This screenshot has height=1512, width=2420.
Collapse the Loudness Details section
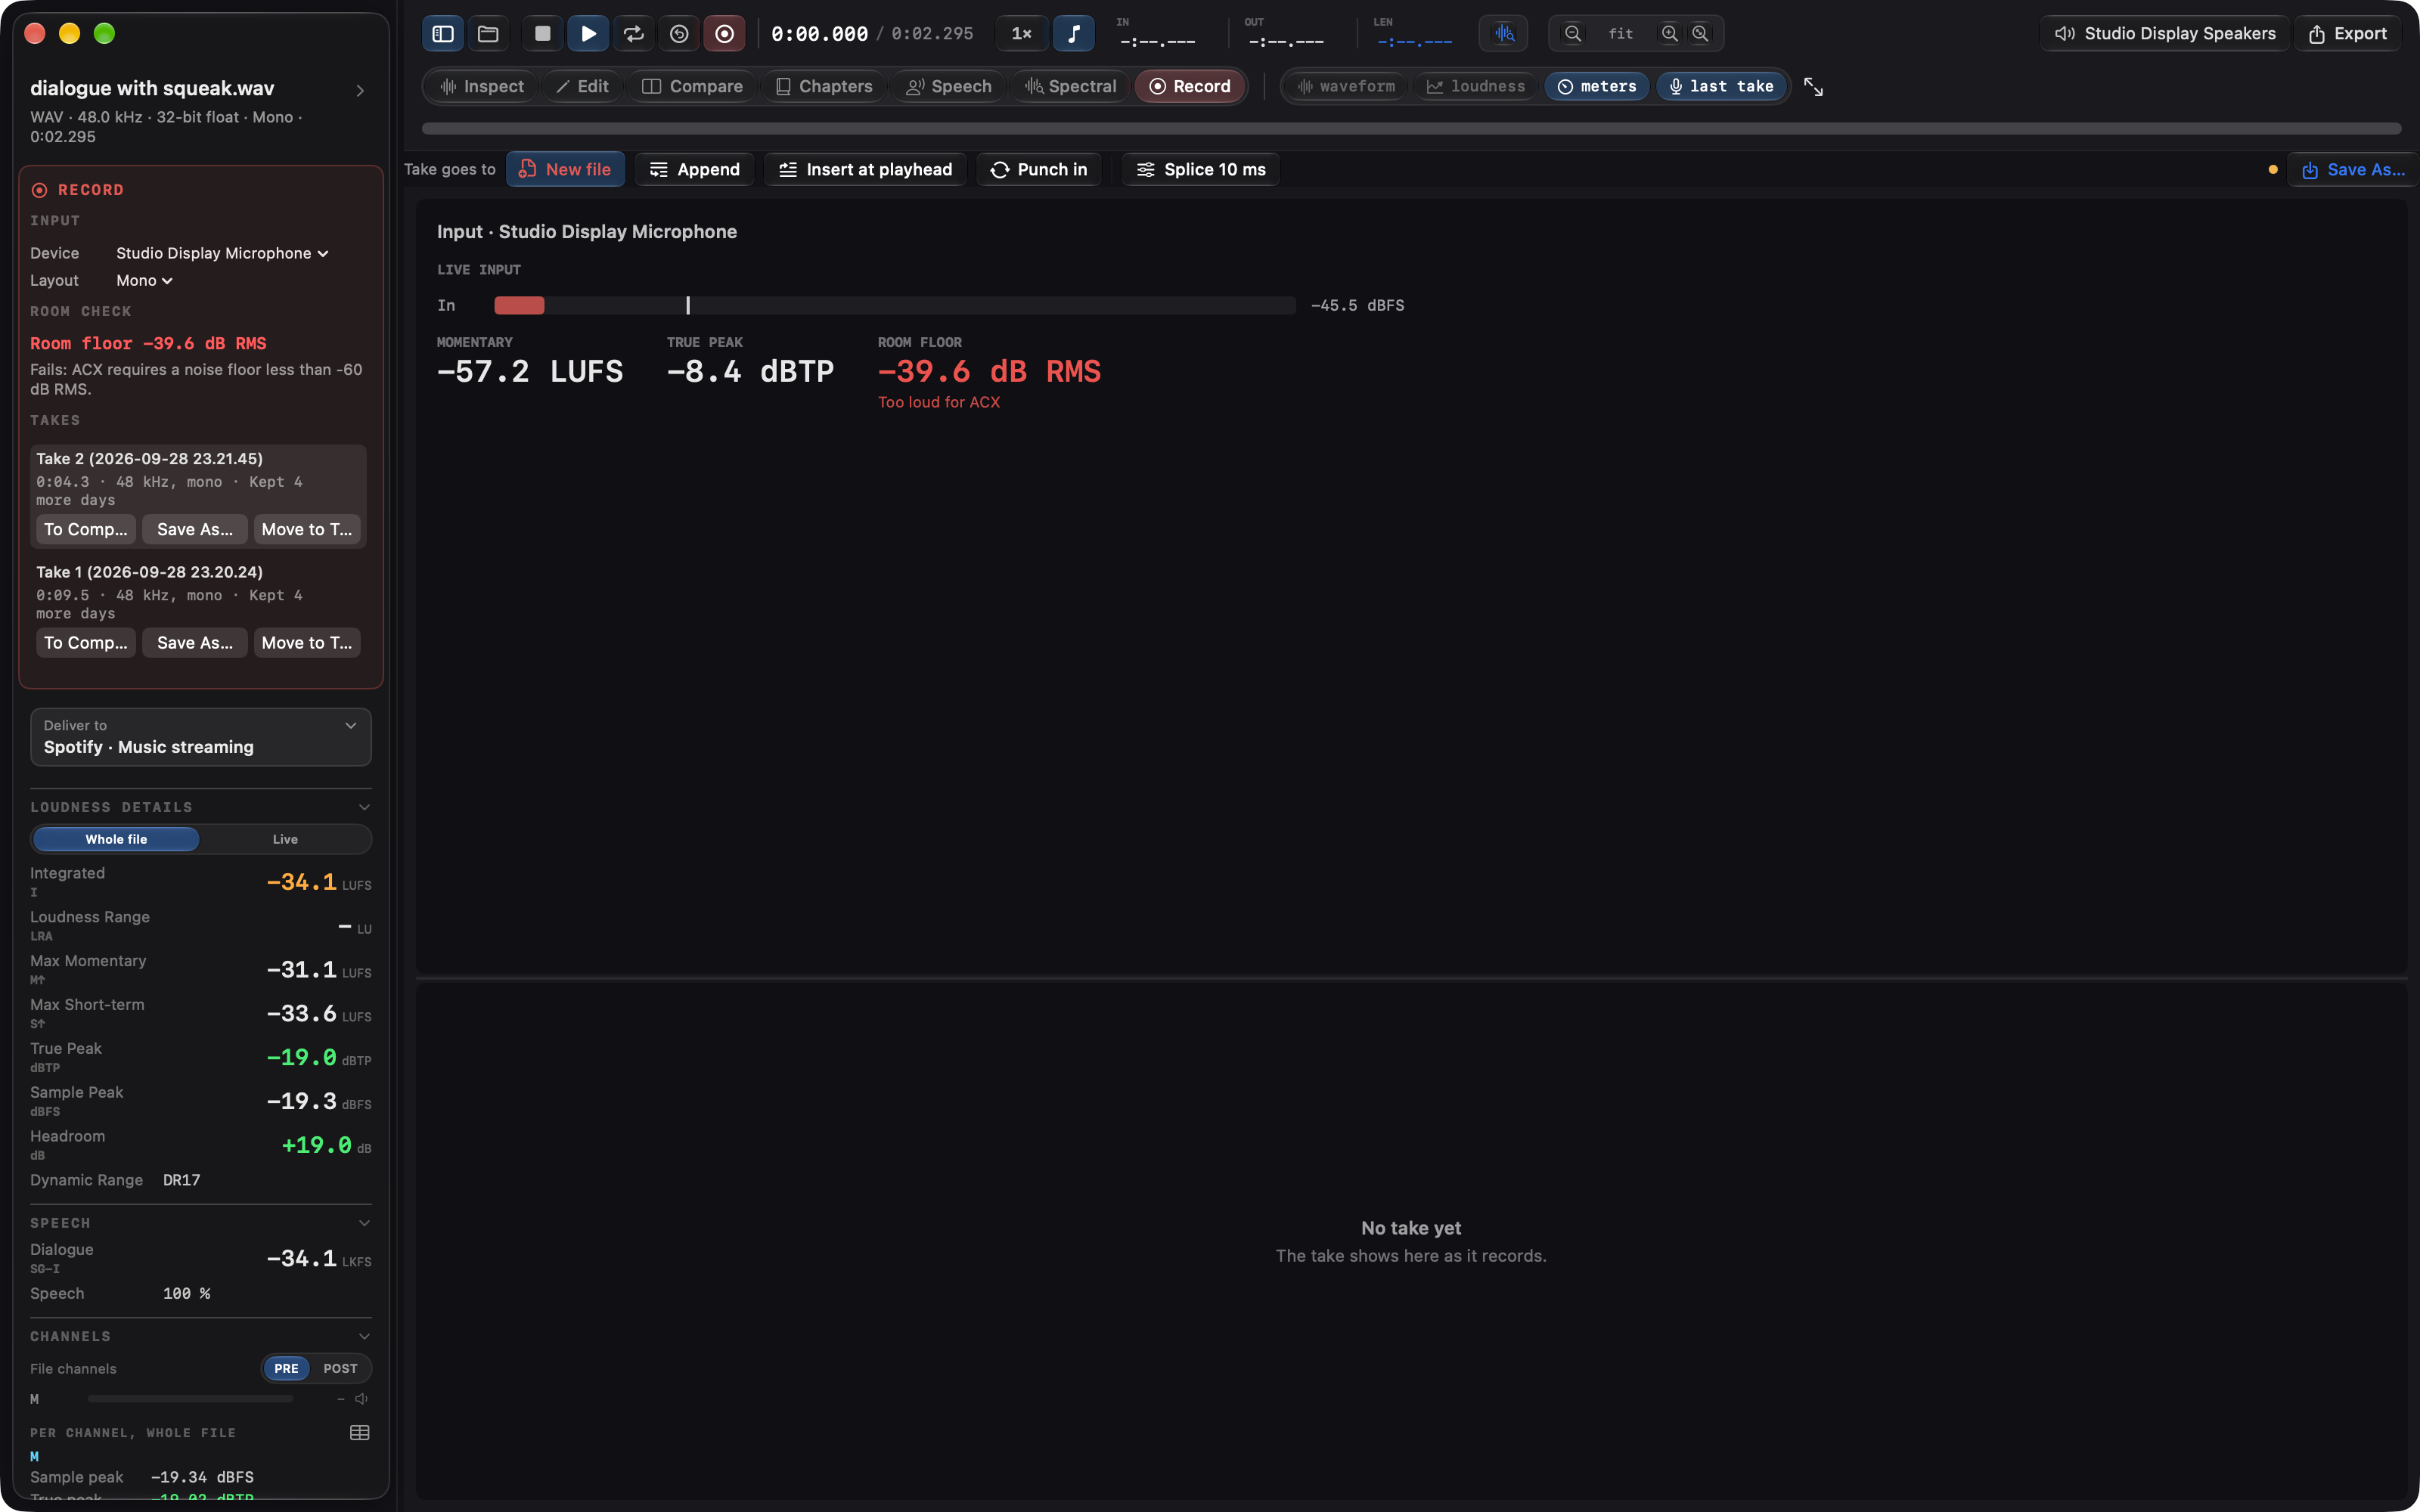pos(364,808)
